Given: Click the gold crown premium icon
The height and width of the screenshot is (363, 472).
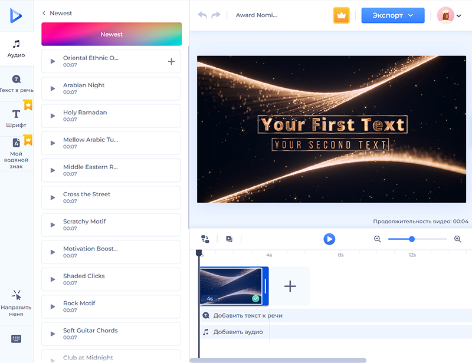Looking at the screenshot, I should tap(342, 15).
